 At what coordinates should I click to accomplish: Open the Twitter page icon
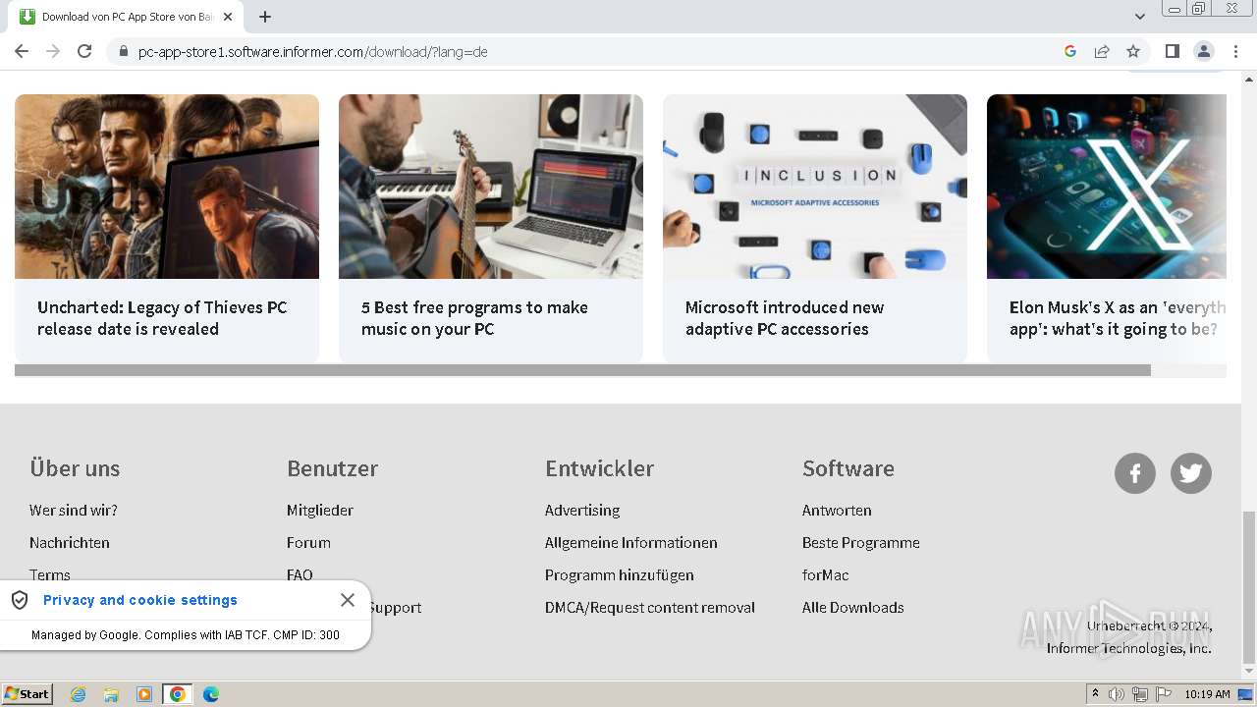tap(1191, 473)
